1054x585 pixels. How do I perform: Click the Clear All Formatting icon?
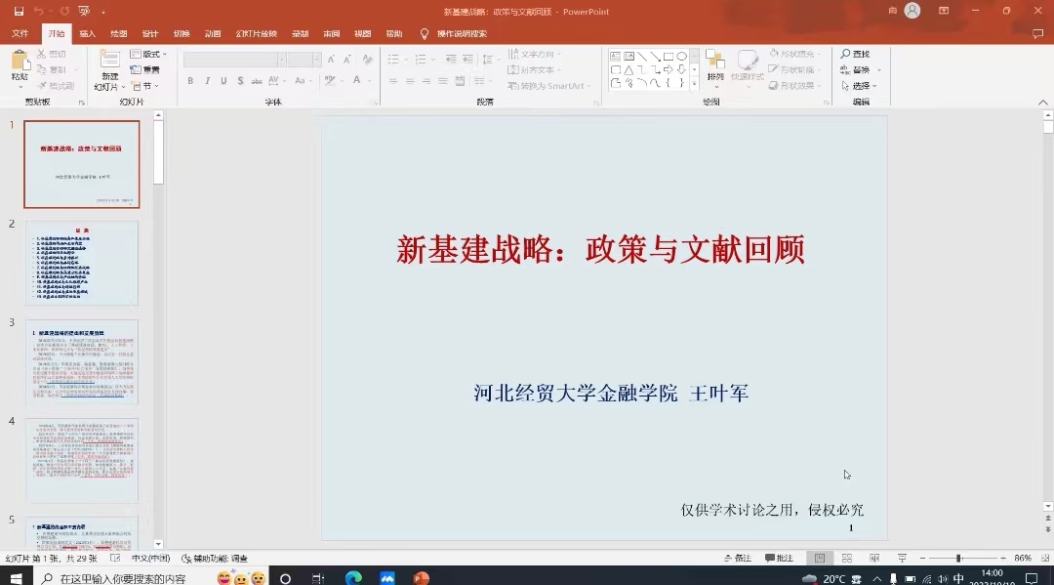367,60
